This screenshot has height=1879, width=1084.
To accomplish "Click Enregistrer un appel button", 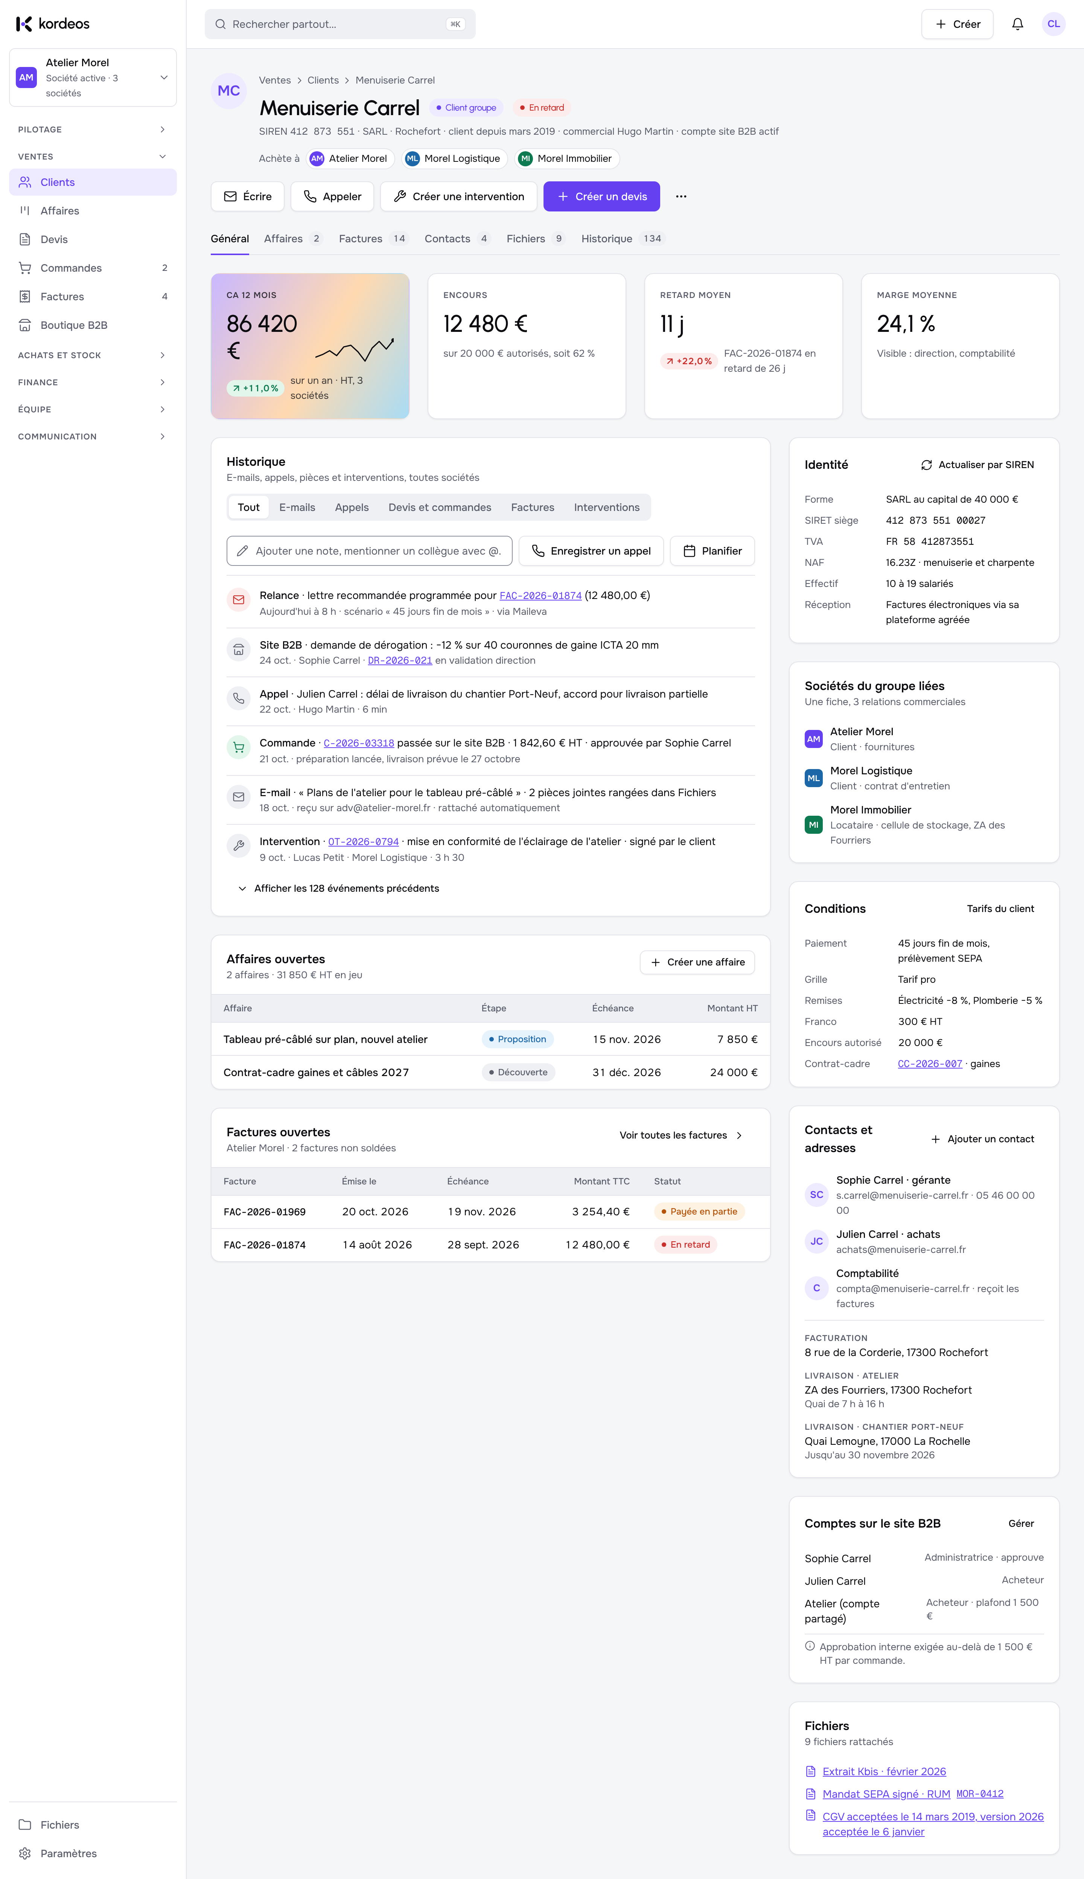I will click(x=591, y=551).
